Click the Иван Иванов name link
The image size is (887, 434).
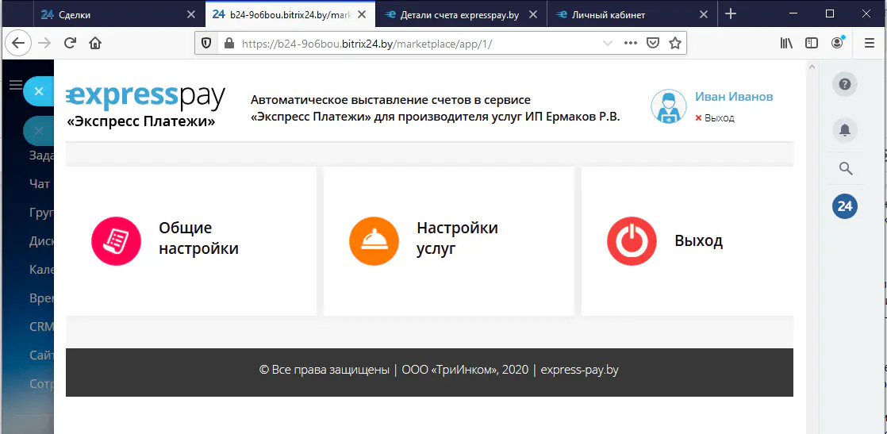[x=734, y=97]
